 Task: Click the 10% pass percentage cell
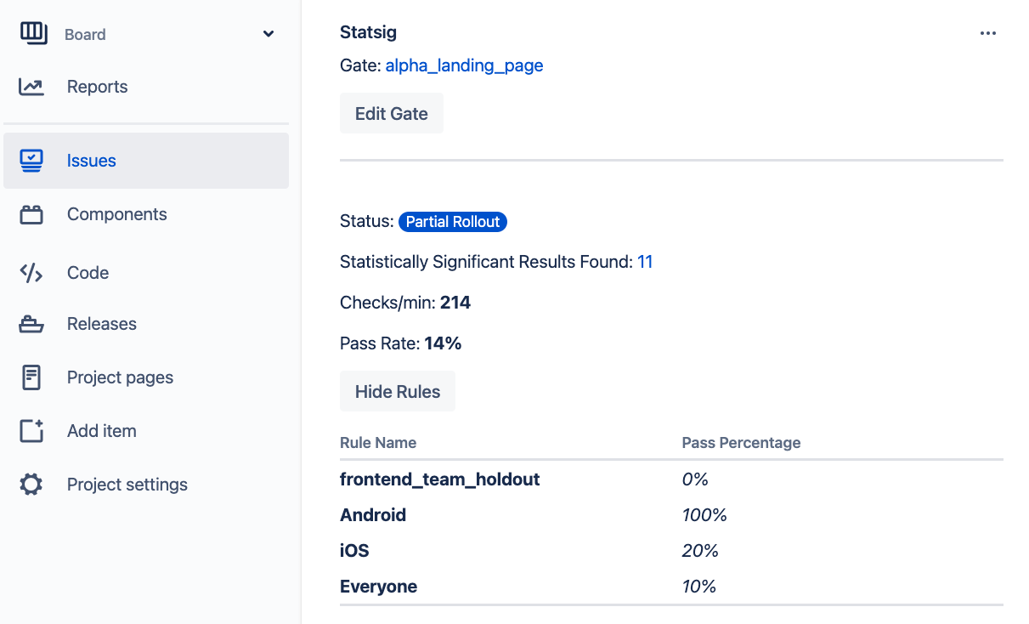pyautogui.click(x=699, y=587)
